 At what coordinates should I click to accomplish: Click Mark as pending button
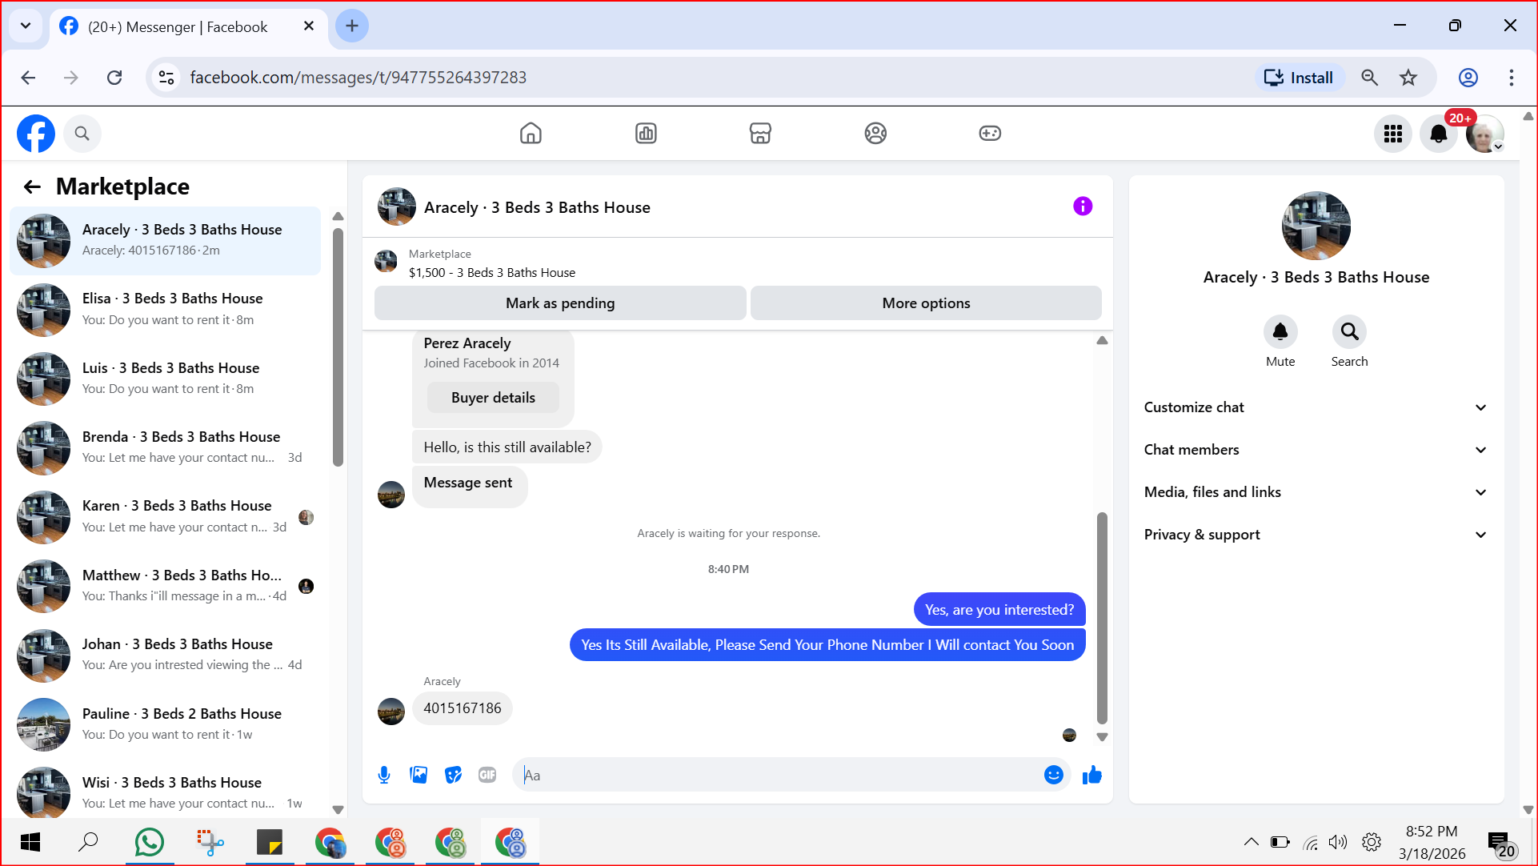click(x=559, y=303)
